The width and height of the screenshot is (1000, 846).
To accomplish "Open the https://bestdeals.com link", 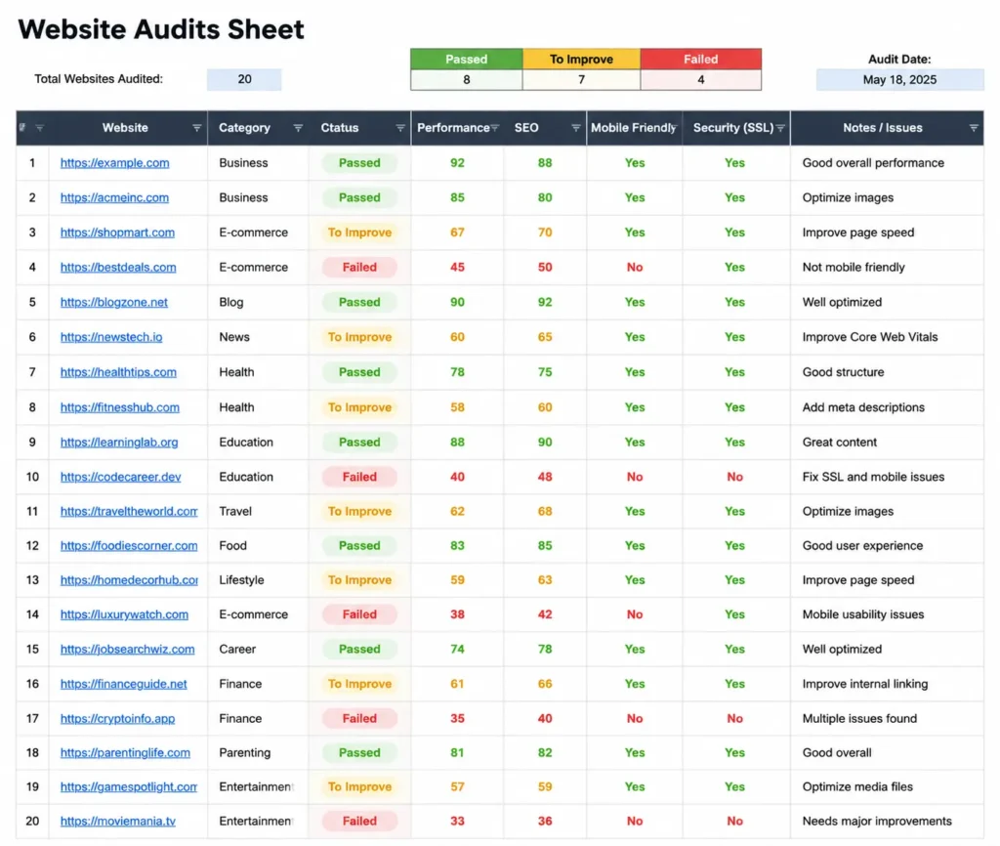I will coord(118,268).
